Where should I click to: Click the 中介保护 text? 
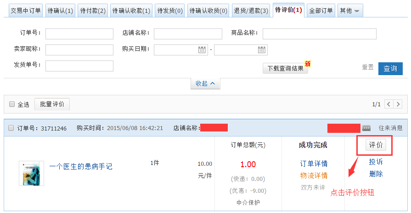tap(248, 202)
